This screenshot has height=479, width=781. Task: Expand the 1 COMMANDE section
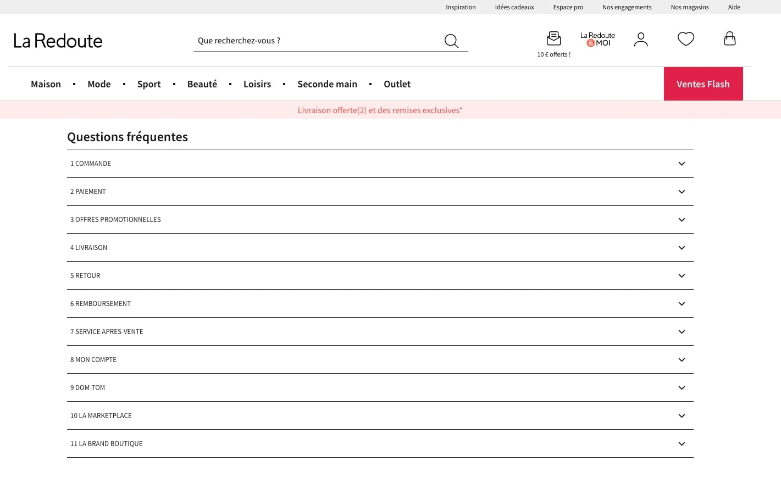coord(380,164)
